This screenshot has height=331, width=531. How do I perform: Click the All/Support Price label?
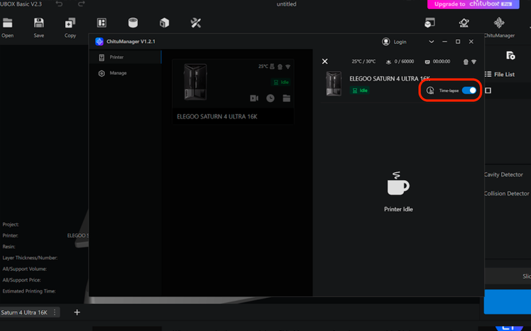coord(21,280)
